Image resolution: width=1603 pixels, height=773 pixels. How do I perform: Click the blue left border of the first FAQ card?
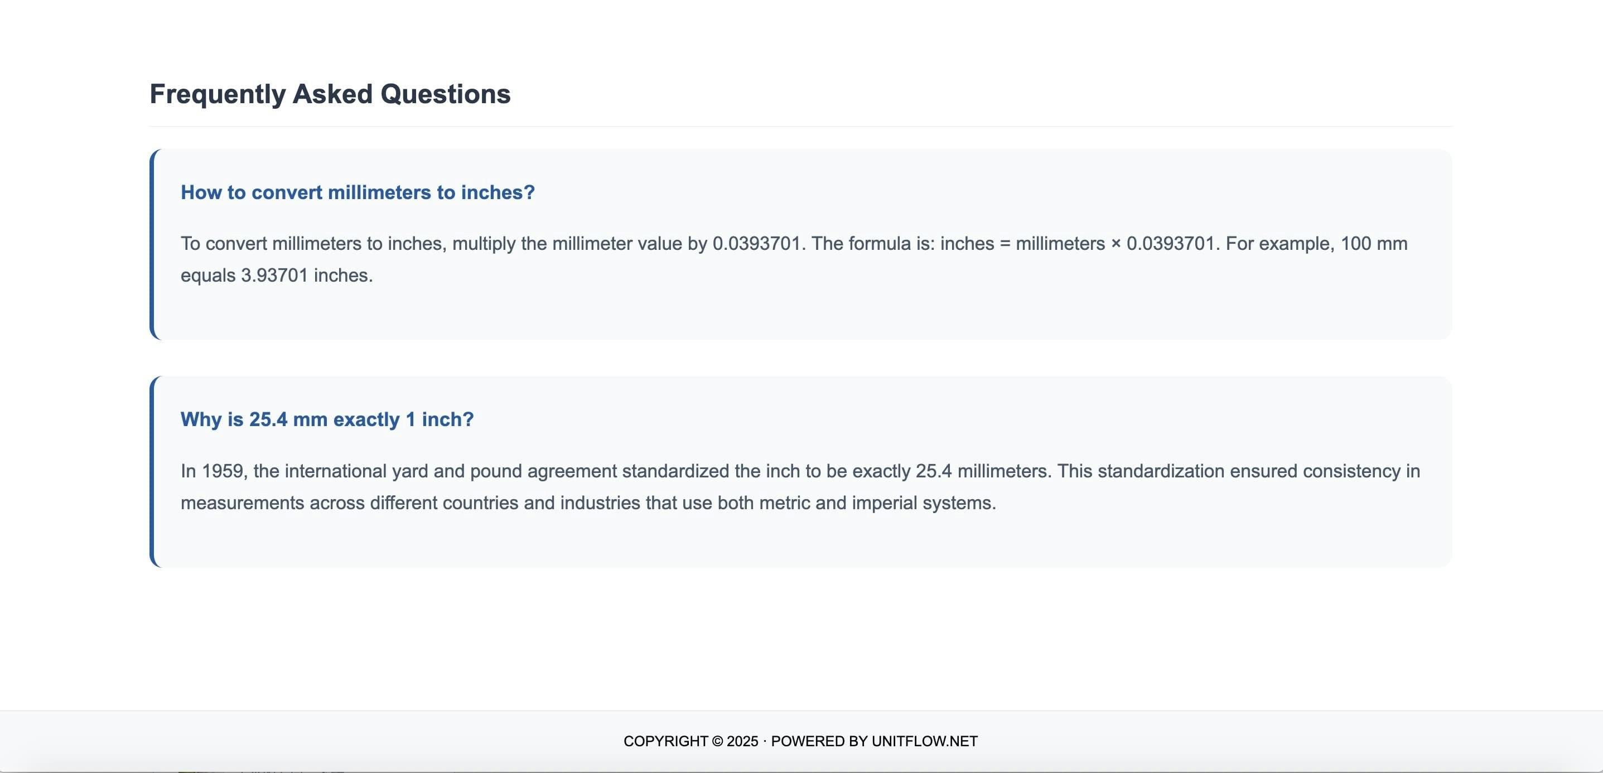152,245
